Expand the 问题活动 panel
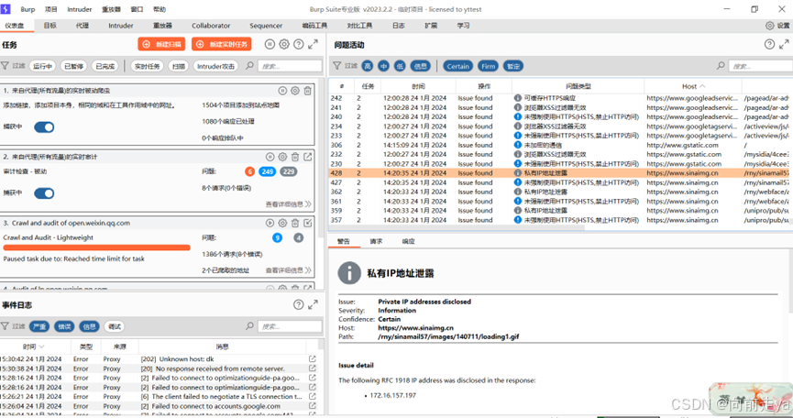The image size is (793, 418). [784, 45]
